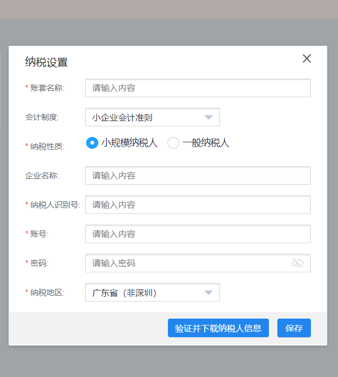Close the 纳税设置 dialog
The height and width of the screenshot is (377, 338).
coord(307,58)
